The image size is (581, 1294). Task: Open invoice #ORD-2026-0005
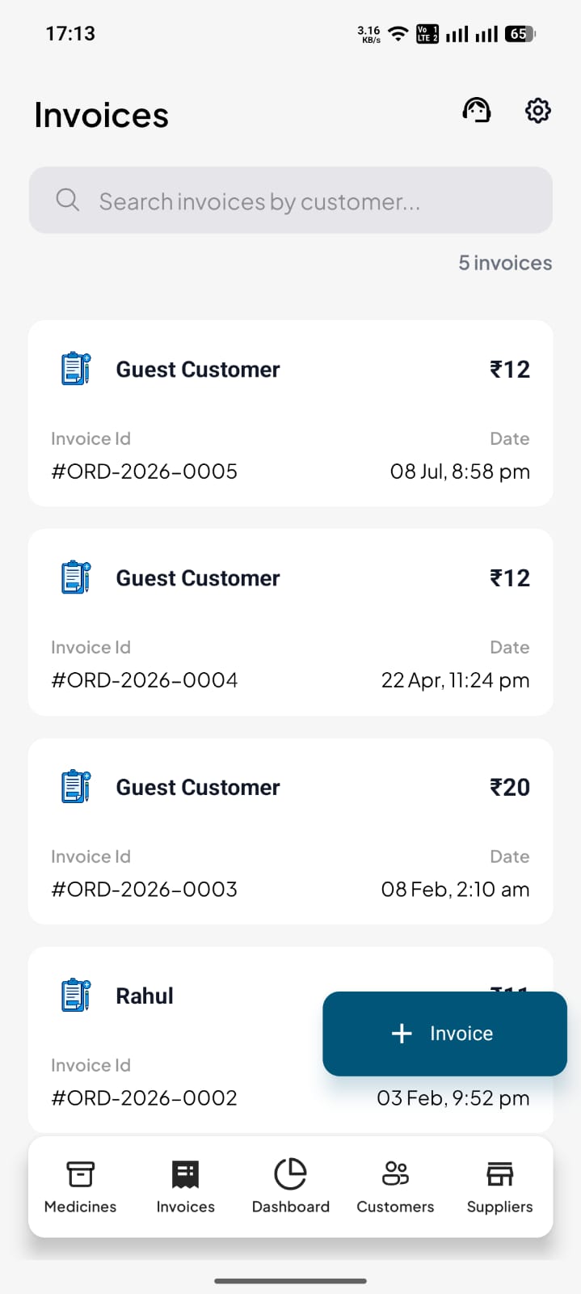pyautogui.click(x=291, y=413)
